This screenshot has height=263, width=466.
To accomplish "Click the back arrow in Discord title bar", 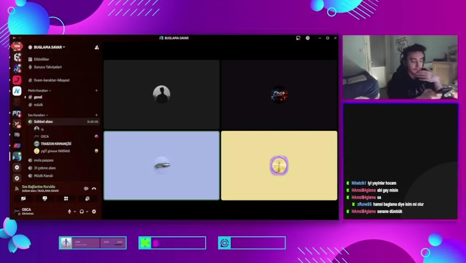I will point(14,38).
